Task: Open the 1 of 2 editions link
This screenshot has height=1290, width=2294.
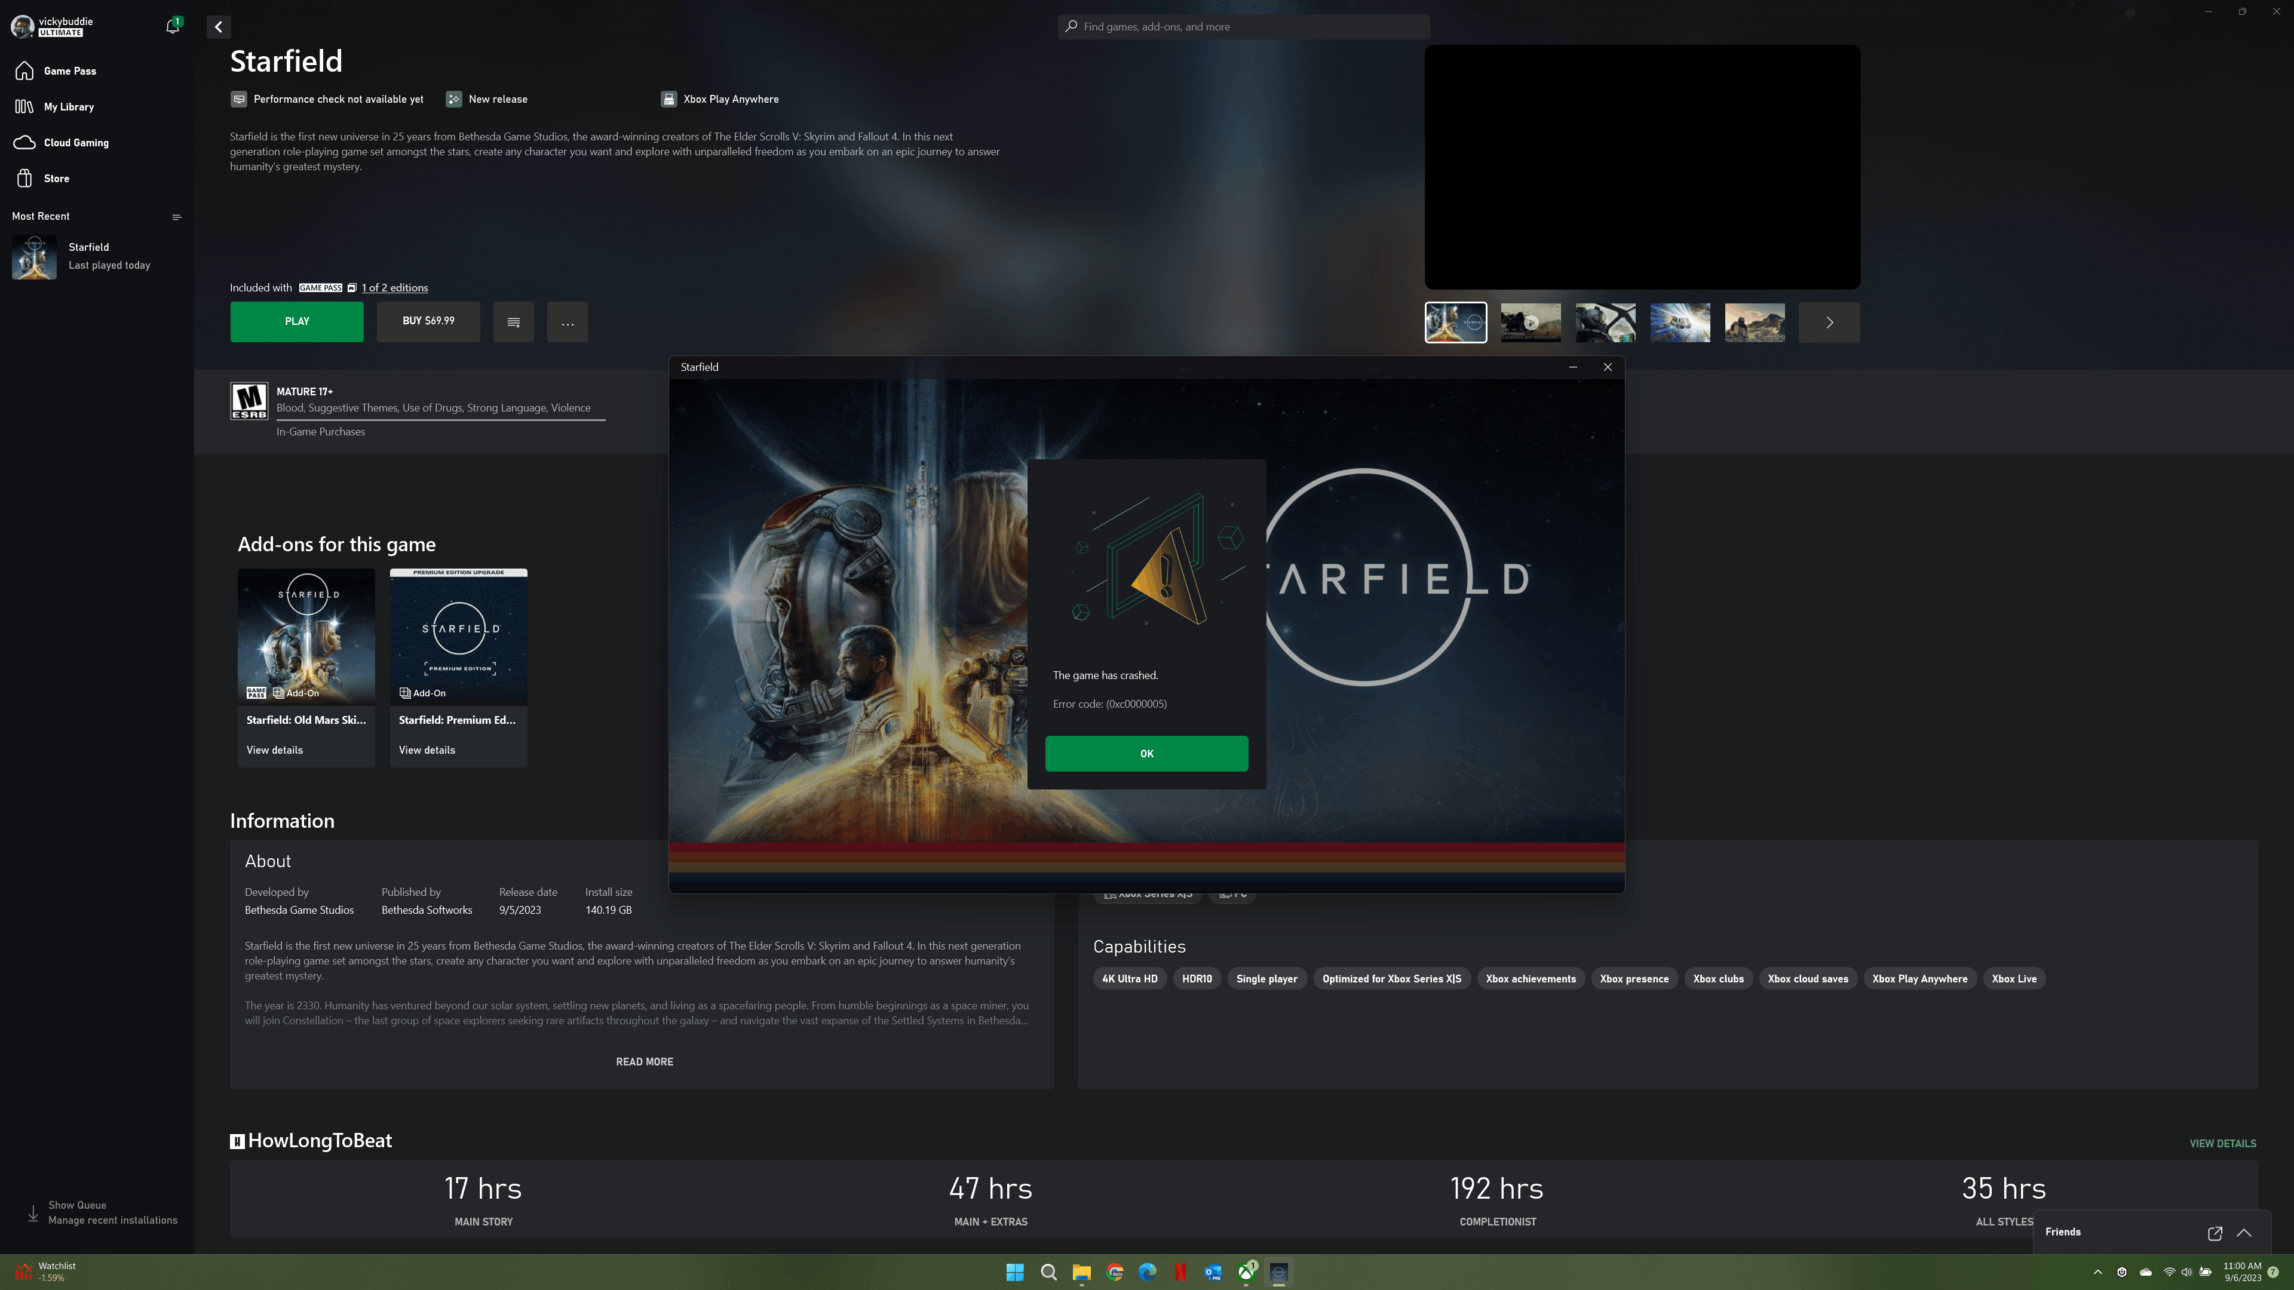Action: [x=394, y=287]
